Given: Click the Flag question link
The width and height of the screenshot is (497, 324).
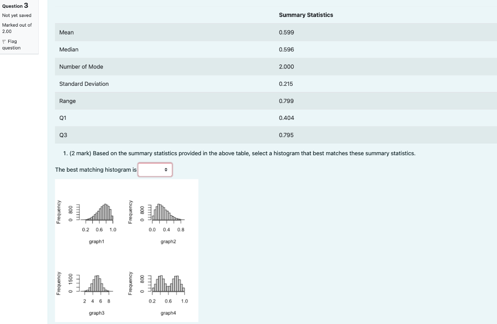Looking at the screenshot, I should coord(12,44).
